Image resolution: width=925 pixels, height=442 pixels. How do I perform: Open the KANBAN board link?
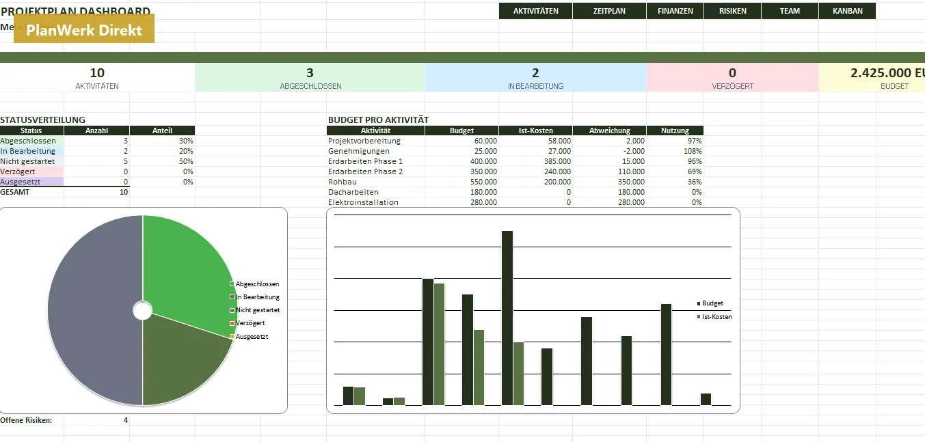pos(847,11)
